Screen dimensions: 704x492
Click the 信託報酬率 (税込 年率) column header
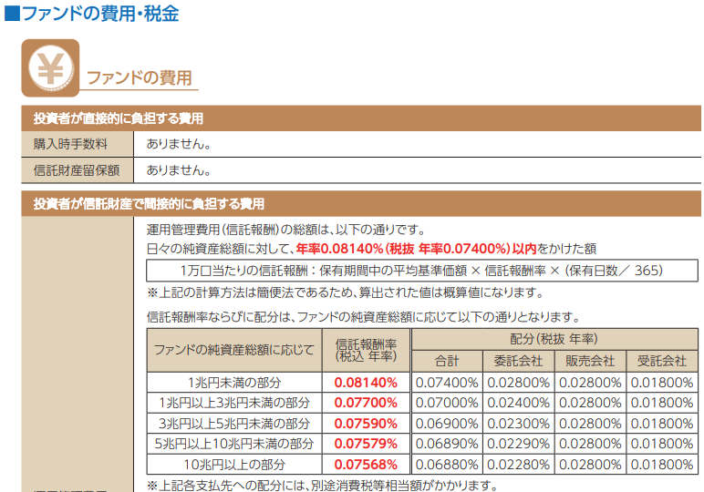click(366, 350)
